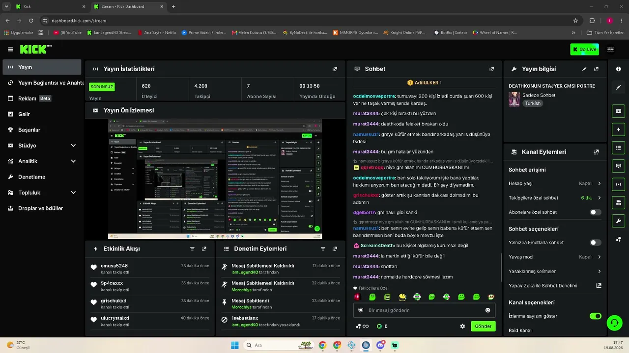
Task: Open the weather widget showing 27°C
Action: click(x=19, y=345)
